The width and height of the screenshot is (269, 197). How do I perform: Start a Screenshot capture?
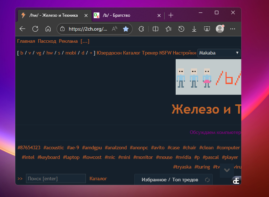207,29
